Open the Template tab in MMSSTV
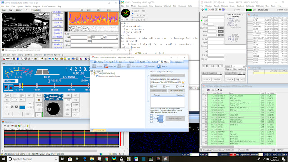The width and height of the screenshot is (288, 162). [x=36, y=10]
